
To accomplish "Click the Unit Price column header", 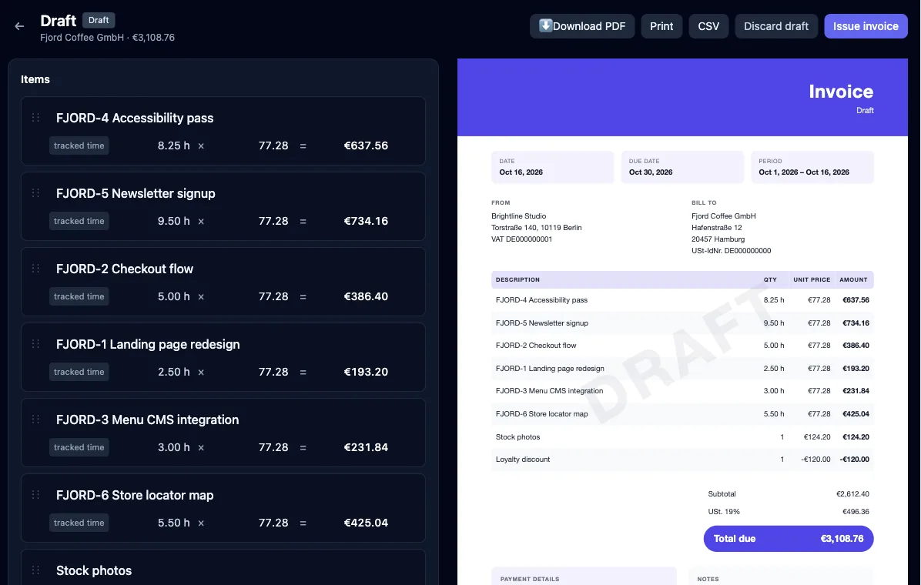I will click(x=812, y=279).
